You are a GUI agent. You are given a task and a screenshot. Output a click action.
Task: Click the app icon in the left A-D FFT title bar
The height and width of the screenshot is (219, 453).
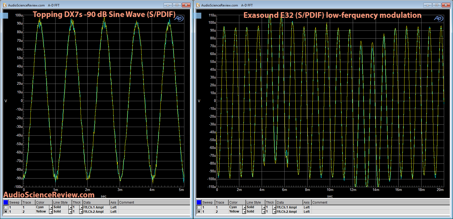pos(5,5)
